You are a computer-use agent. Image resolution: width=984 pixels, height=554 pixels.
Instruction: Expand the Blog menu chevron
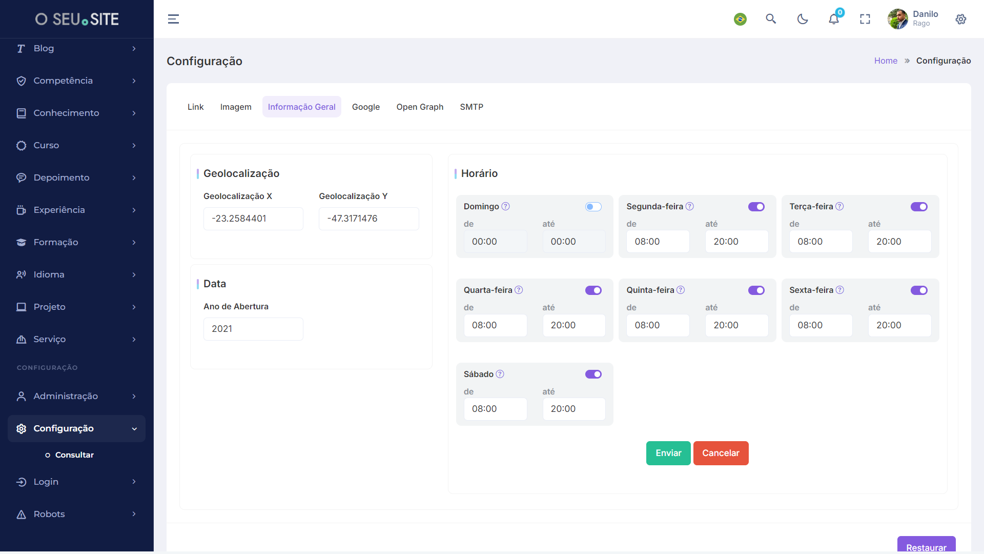pyautogui.click(x=134, y=48)
